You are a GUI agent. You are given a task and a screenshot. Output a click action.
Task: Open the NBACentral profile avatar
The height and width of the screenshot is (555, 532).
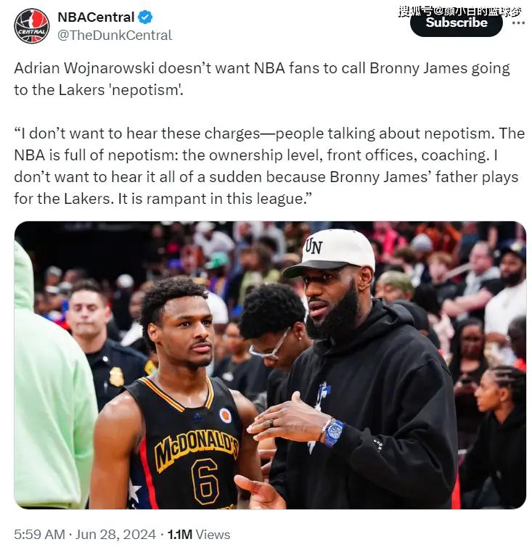pos(31,26)
